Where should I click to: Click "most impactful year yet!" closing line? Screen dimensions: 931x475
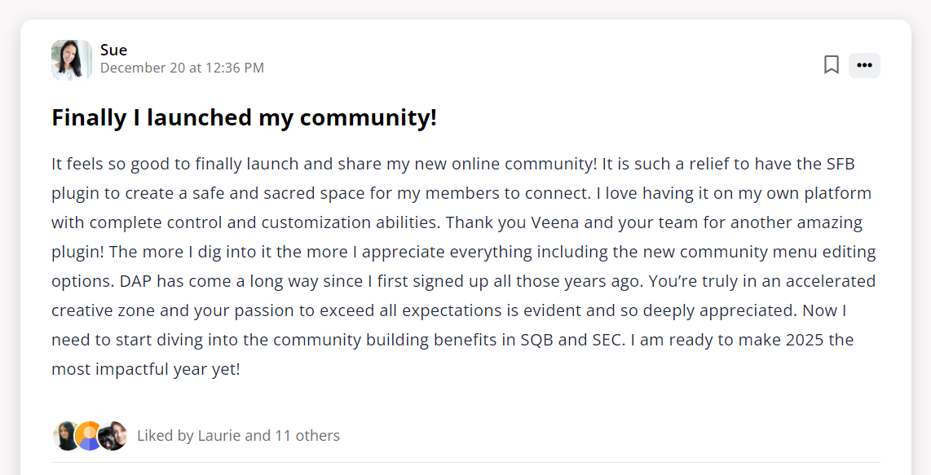click(146, 369)
